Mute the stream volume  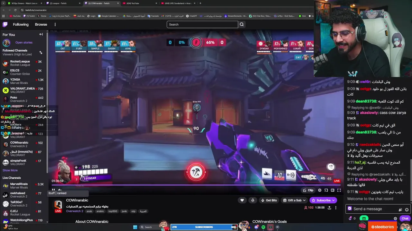[x=60, y=190]
